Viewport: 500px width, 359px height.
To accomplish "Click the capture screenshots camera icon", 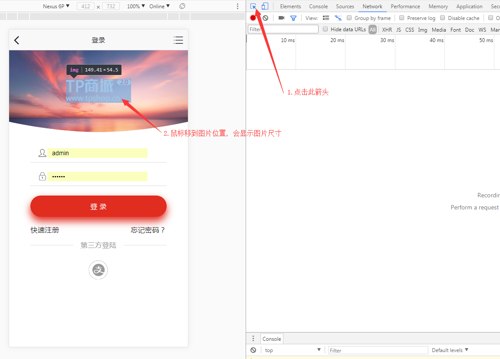I will coord(281,18).
